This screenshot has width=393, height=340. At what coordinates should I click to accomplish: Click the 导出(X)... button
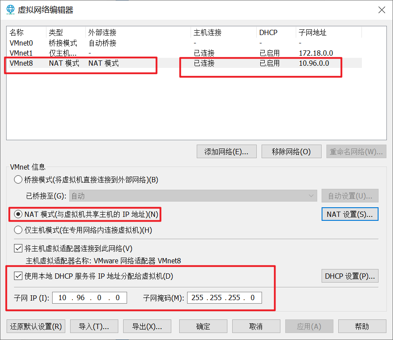click(x=147, y=326)
